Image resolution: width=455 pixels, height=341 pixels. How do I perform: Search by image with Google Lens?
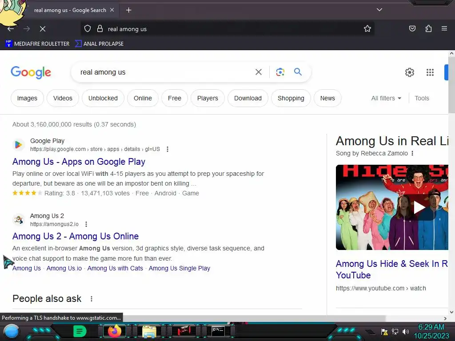280,72
